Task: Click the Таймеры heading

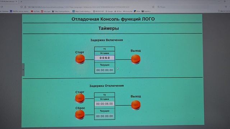Action: [x=109, y=28]
